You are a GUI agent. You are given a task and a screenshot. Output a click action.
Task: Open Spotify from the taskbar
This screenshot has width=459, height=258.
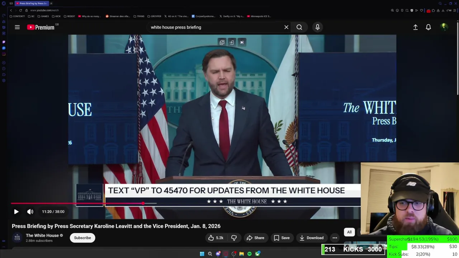250,254
